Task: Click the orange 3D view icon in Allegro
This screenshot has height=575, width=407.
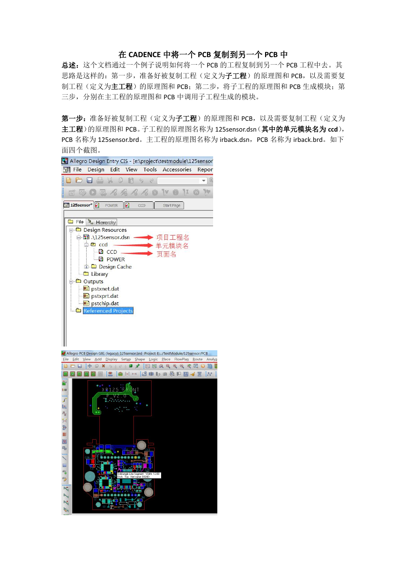Action: point(203,366)
